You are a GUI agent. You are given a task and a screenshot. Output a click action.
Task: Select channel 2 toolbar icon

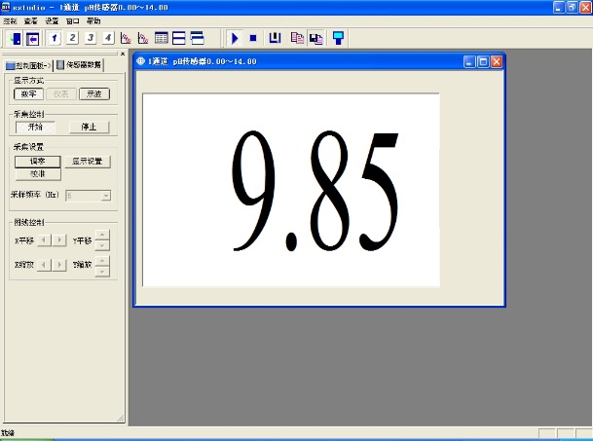[x=73, y=38]
